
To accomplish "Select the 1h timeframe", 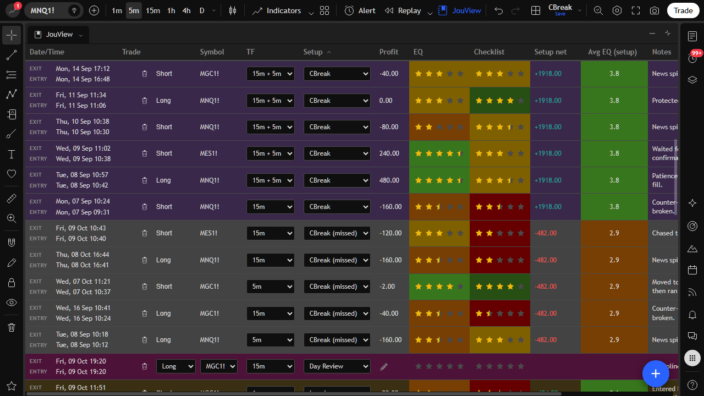I will [x=171, y=10].
